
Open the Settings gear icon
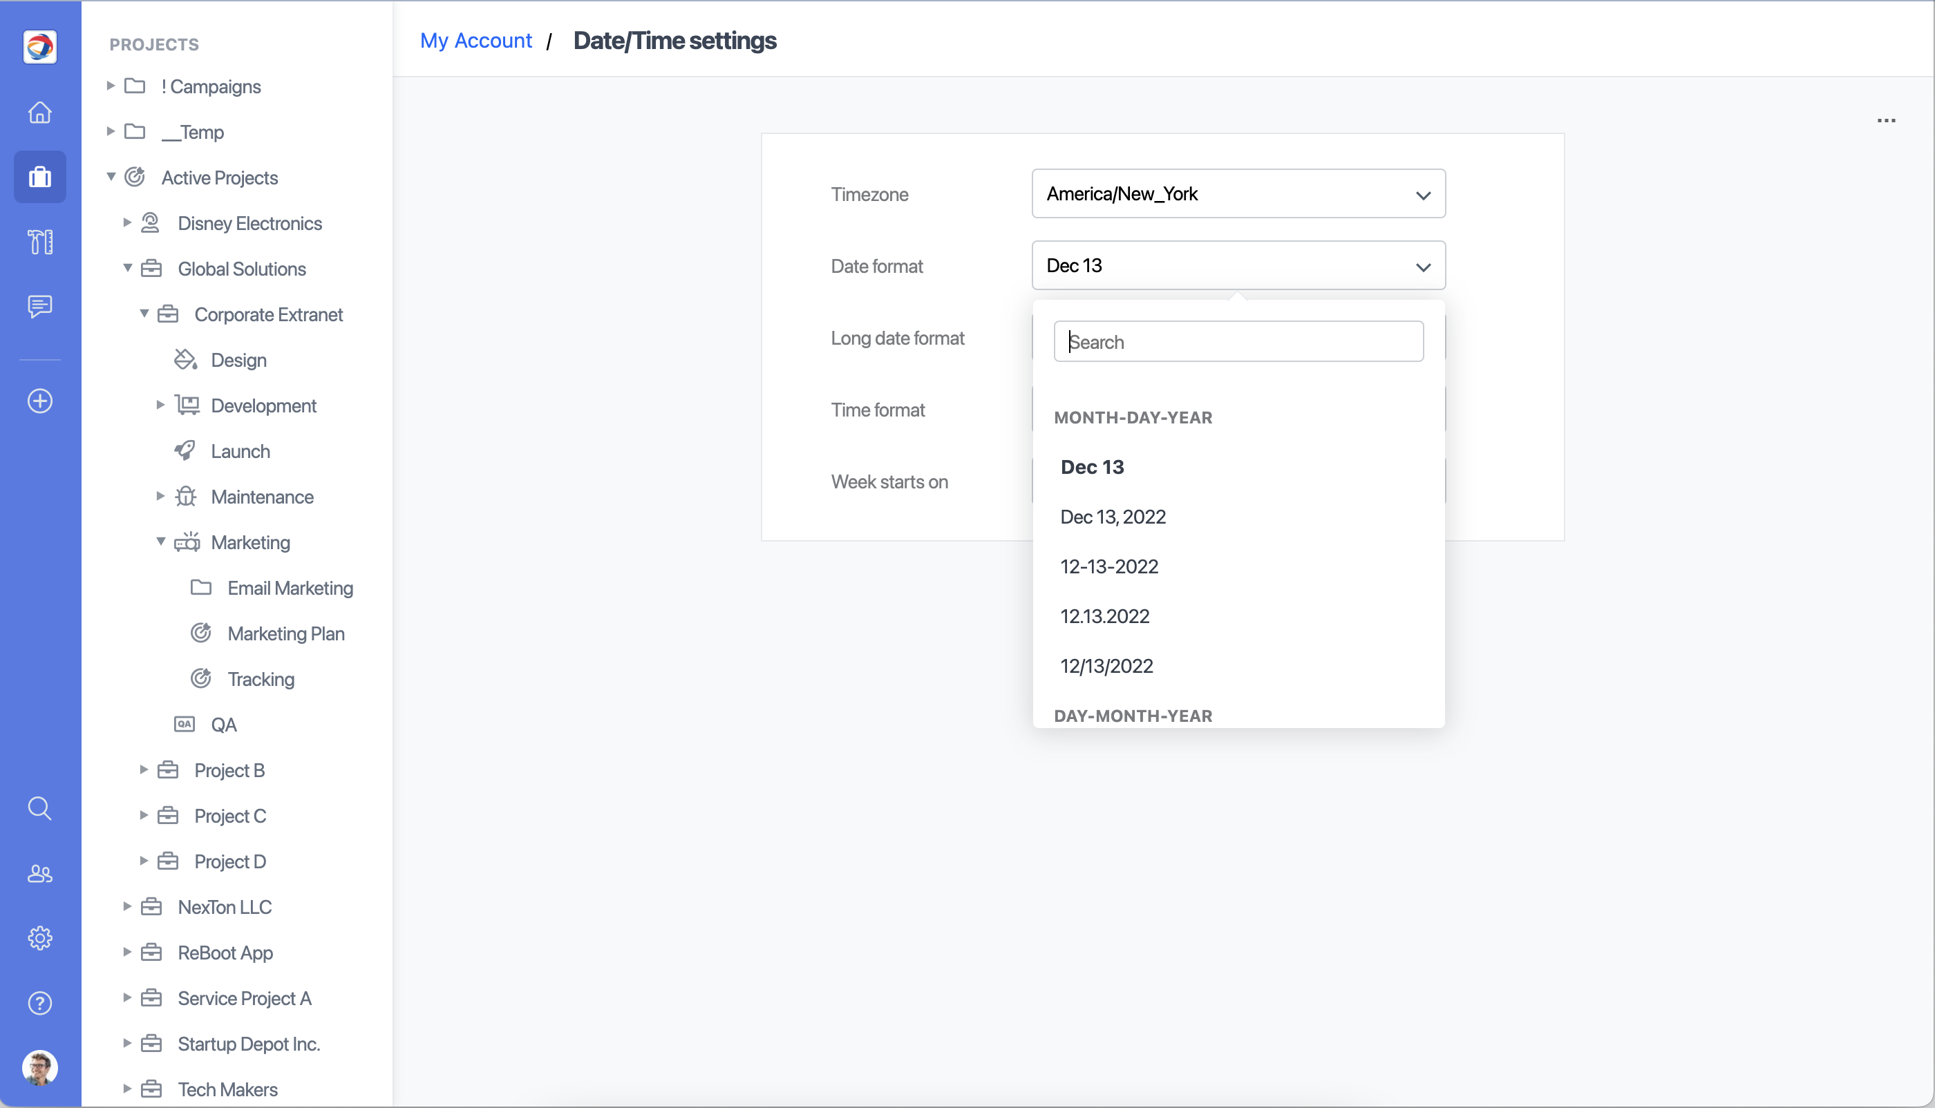click(x=39, y=938)
